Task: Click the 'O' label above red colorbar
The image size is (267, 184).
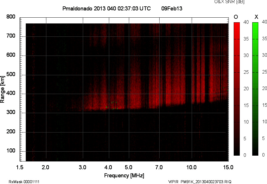Action: pyautogui.click(x=236, y=17)
